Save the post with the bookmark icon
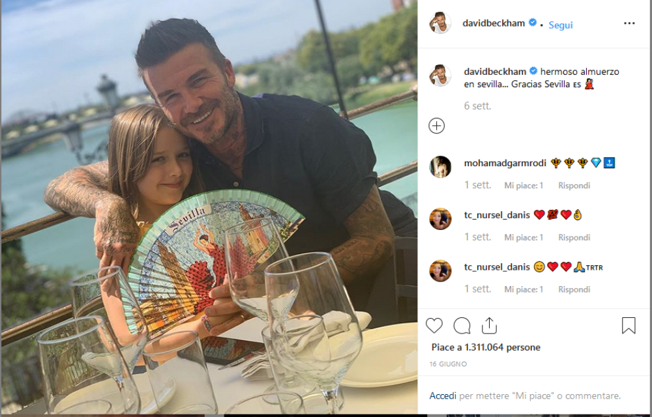 click(x=629, y=326)
